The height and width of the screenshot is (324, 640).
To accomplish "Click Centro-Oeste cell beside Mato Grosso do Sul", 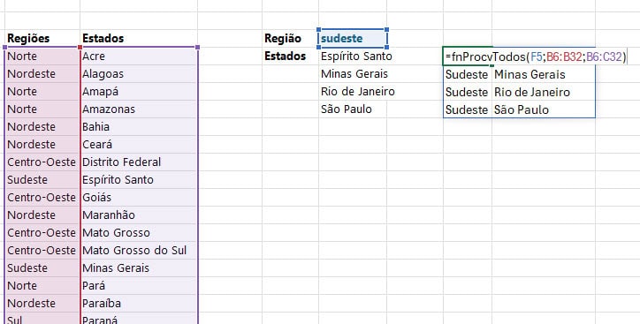I will 42,250.
